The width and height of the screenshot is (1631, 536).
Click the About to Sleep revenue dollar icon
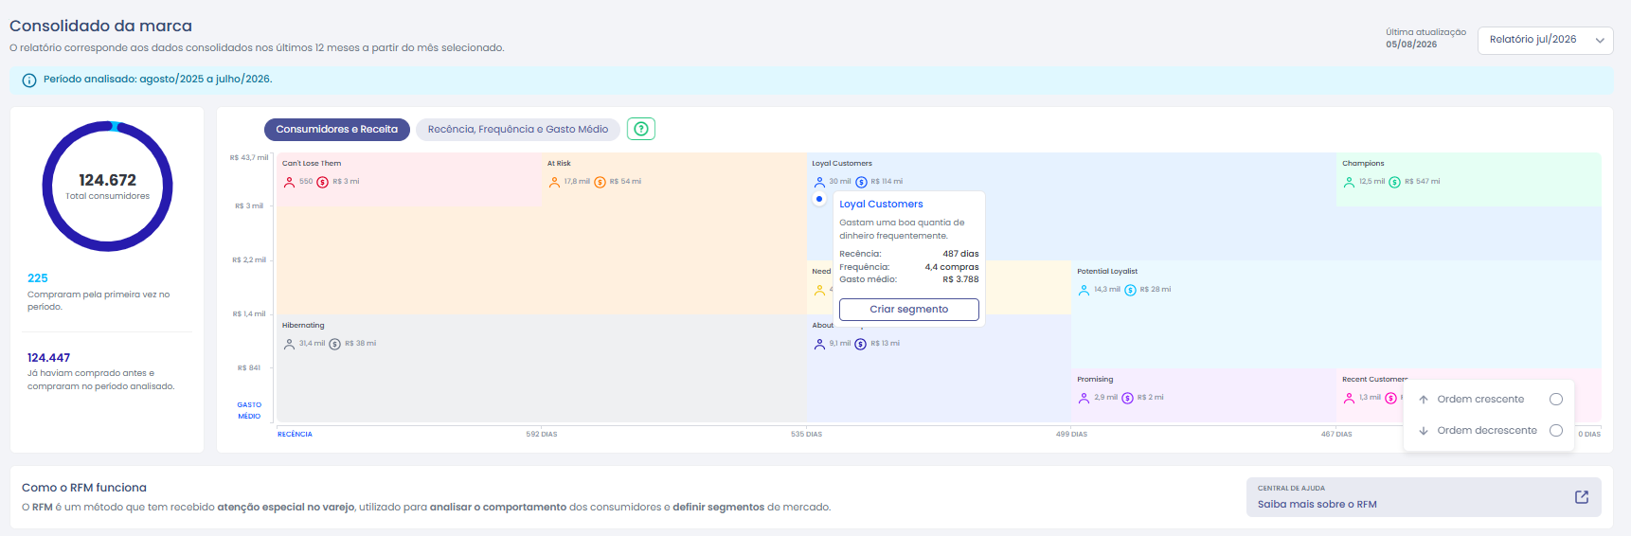point(860,344)
